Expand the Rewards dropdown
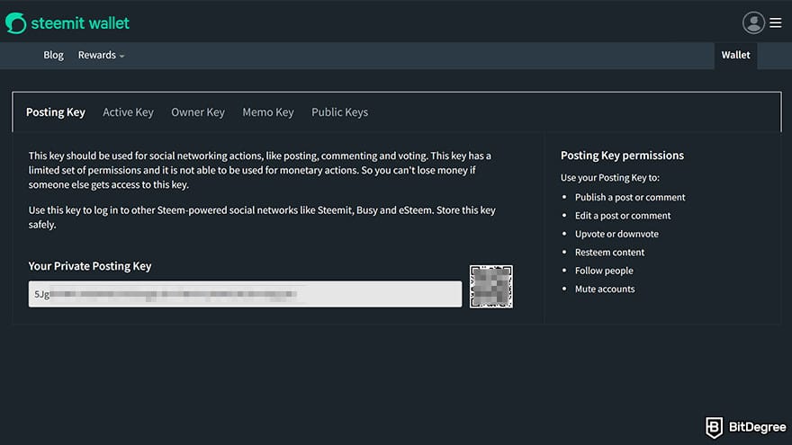This screenshot has width=792, height=445. (x=101, y=55)
